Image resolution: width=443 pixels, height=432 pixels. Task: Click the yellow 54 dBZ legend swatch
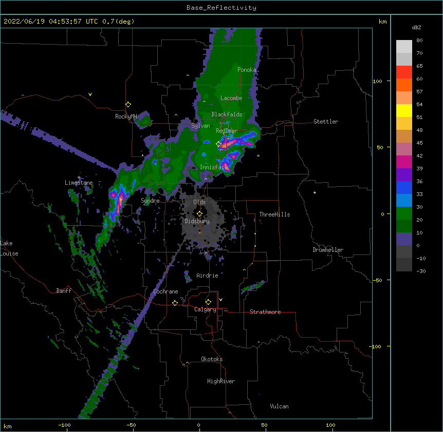click(x=404, y=110)
